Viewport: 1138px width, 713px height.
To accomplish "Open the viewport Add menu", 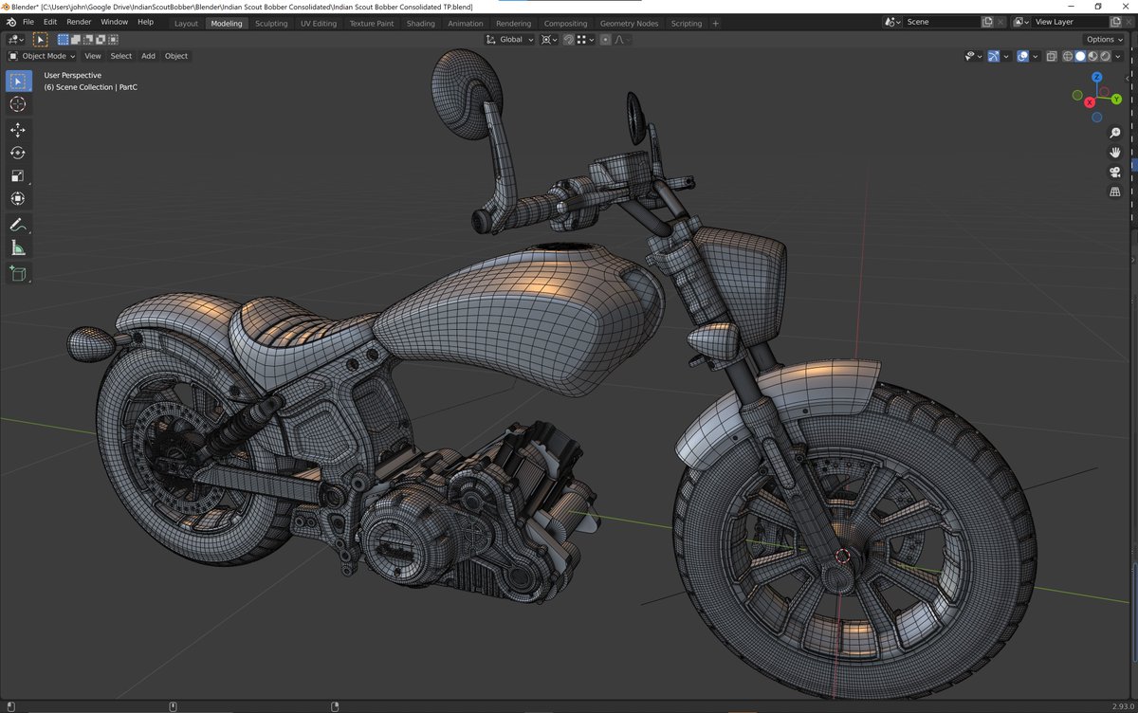I will (x=148, y=56).
